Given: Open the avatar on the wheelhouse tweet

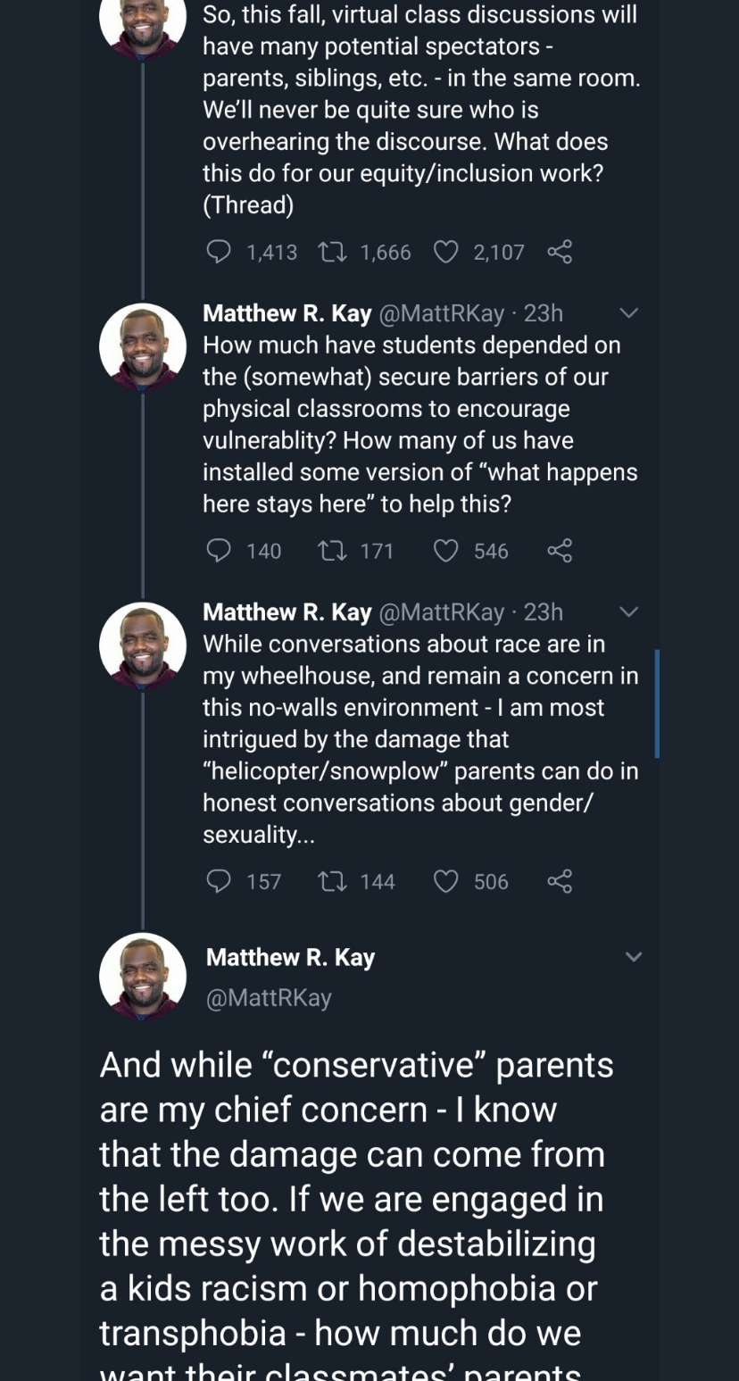Looking at the screenshot, I should 143,645.
